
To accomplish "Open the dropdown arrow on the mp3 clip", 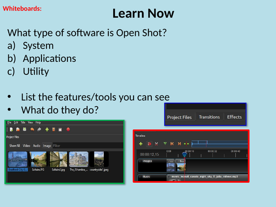I will pyautogui.click(x=169, y=177).
